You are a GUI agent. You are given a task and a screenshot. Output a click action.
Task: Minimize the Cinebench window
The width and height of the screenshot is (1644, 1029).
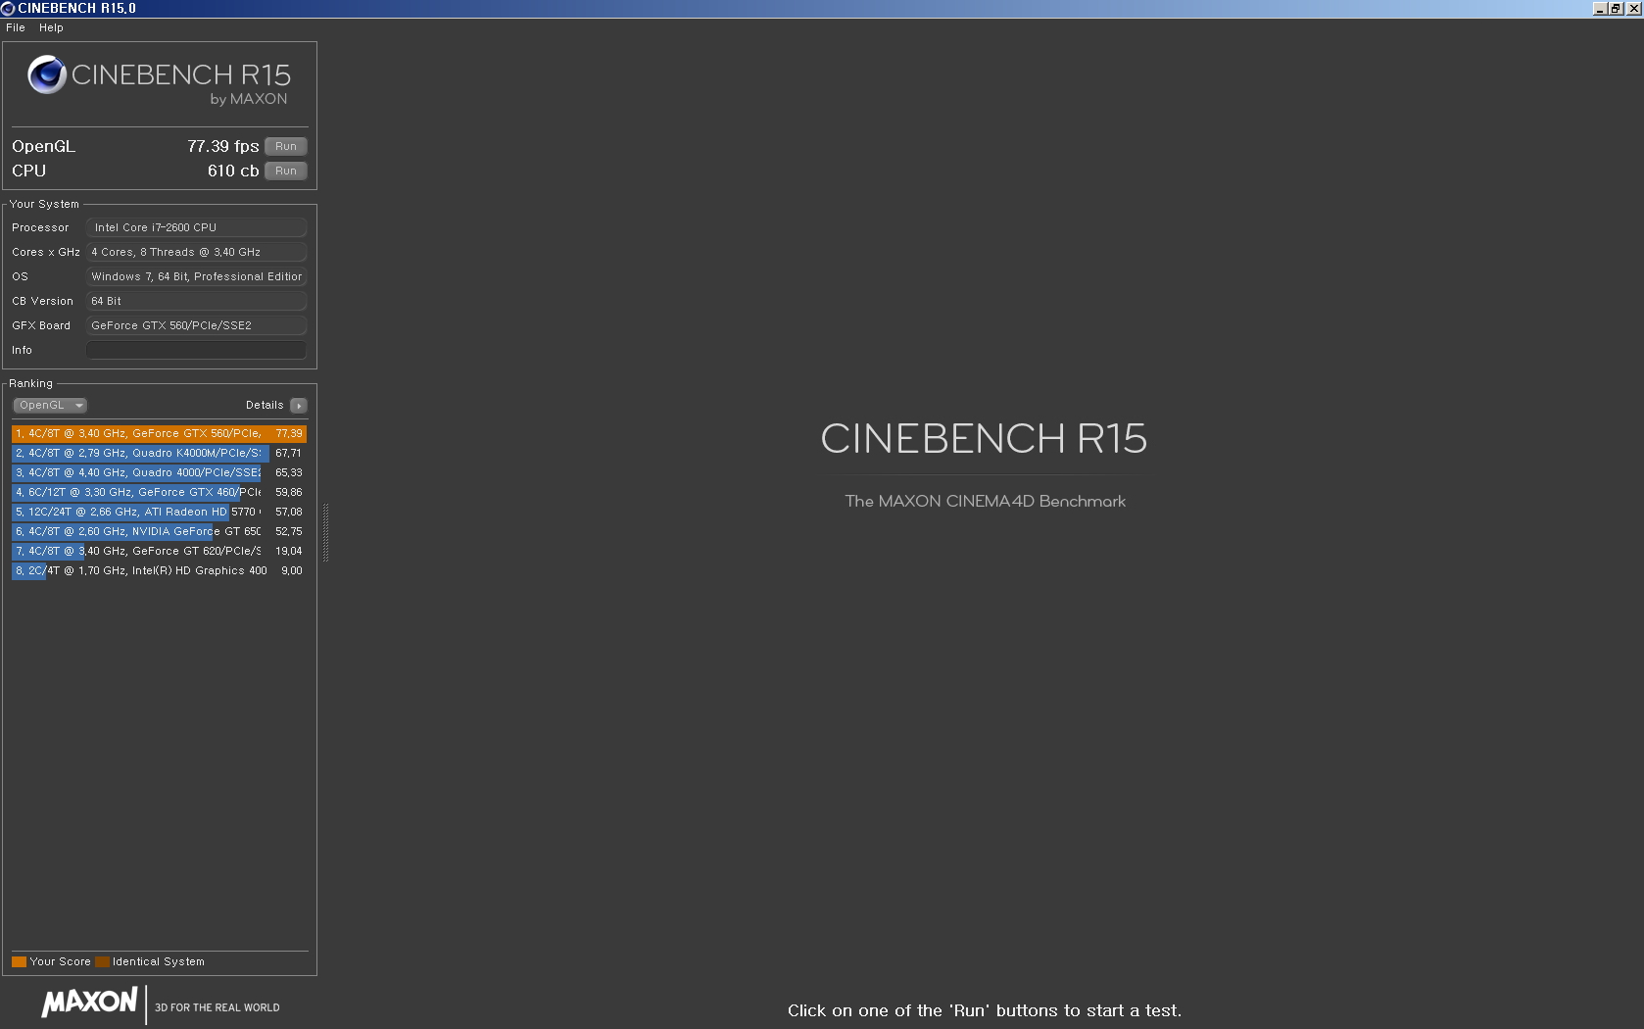pyautogui.click(x=1600, y=8)
